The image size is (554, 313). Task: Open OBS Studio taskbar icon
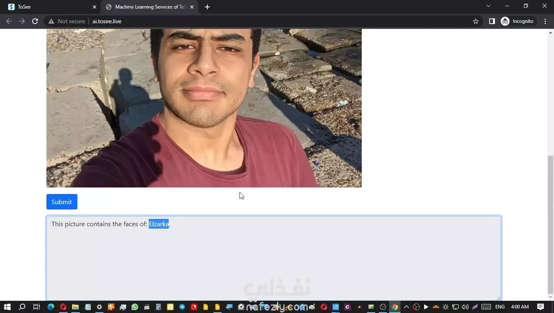pyautogui.click(x=383, y=307)
